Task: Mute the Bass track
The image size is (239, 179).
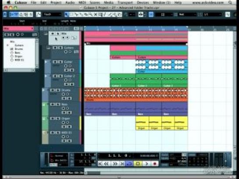Action: click(52, 105)
